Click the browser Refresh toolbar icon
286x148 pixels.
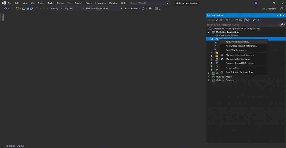coord(143,9)
